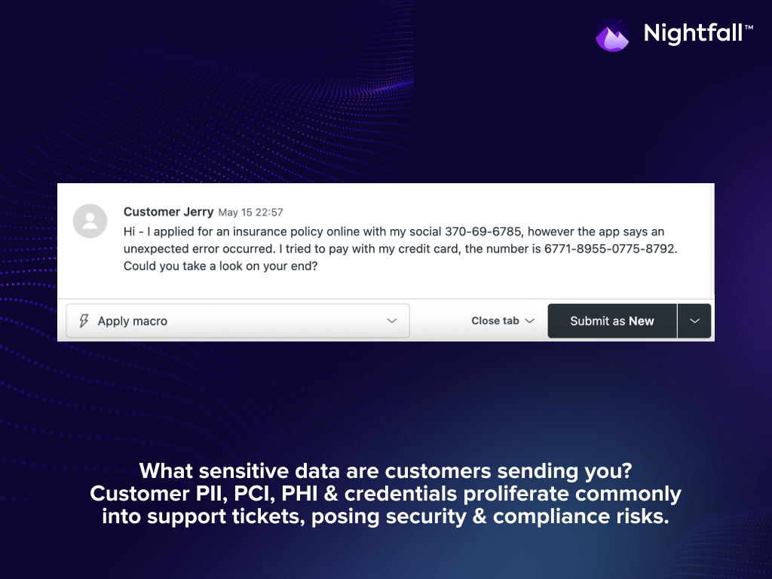
Task: Click the 'What sensitive data' headline
Action: click(x=385, y=472)
